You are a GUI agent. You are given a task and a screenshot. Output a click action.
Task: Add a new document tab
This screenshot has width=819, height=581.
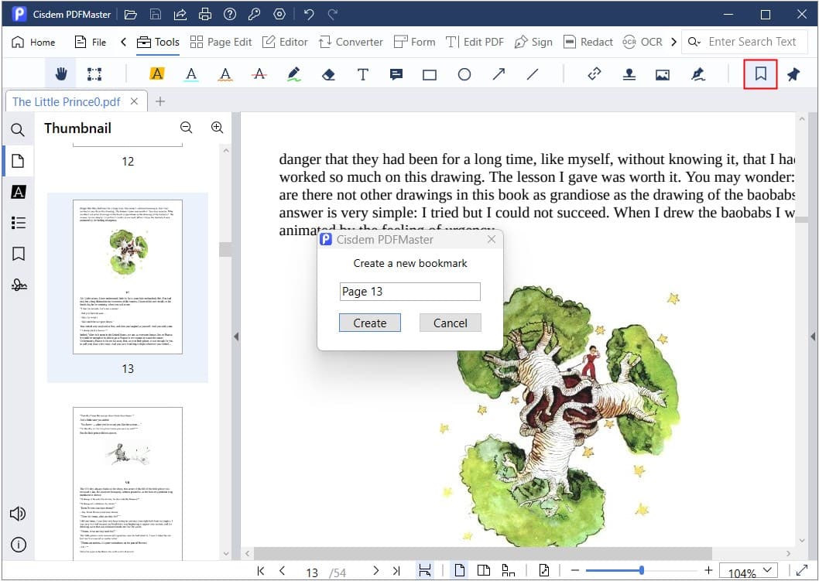[160, 101]
